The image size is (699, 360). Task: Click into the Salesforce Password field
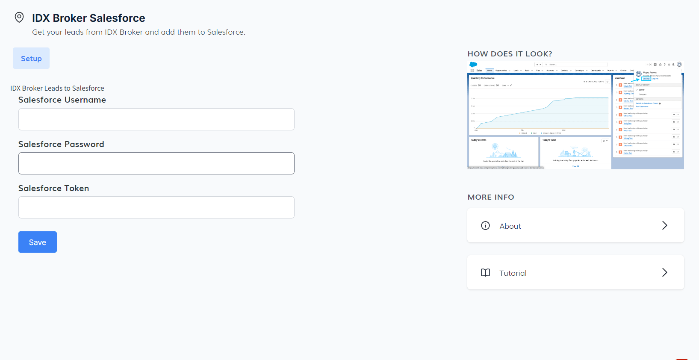156,163
